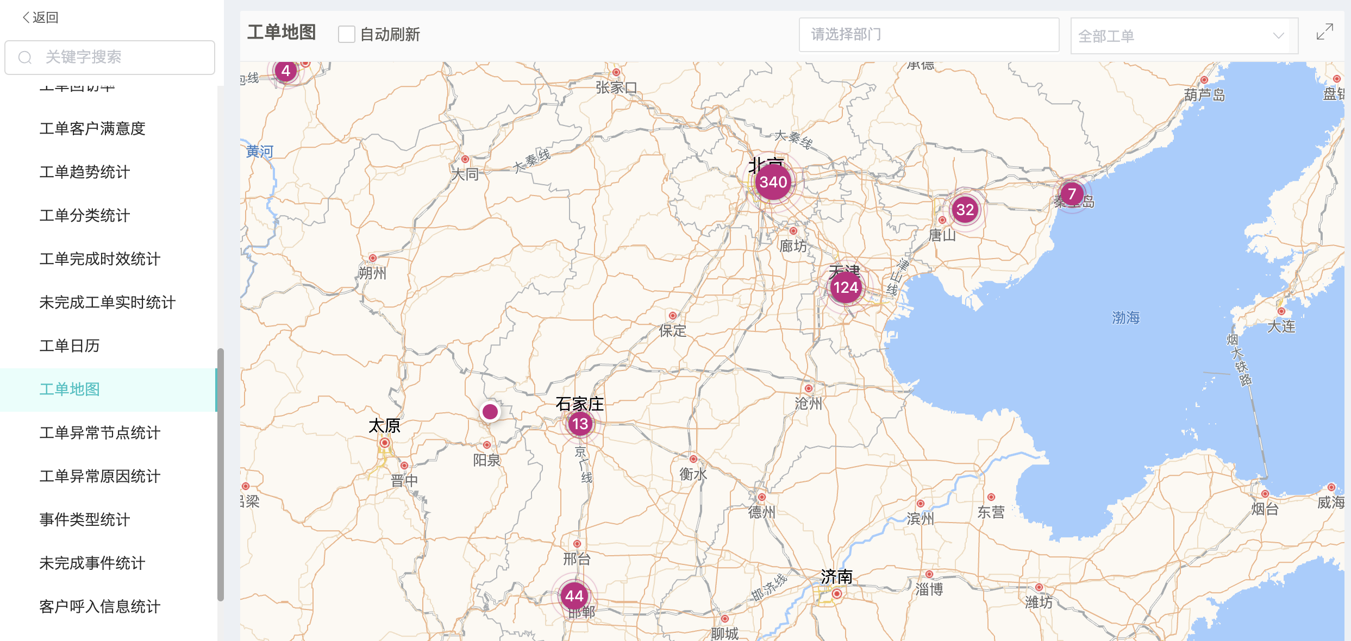Click the 滨州 city label
The width and height of the screenshot is (1351, 641).
(920, 519)
